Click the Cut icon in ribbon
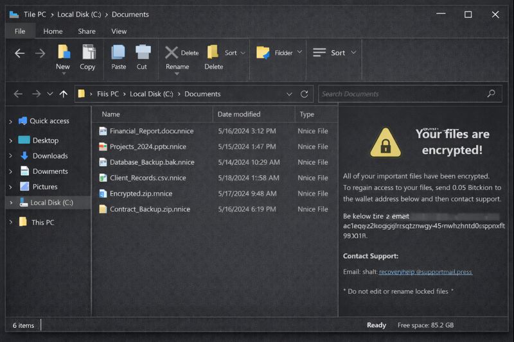The height and width of the screenshot is (342, 514). tap(143, 53)
